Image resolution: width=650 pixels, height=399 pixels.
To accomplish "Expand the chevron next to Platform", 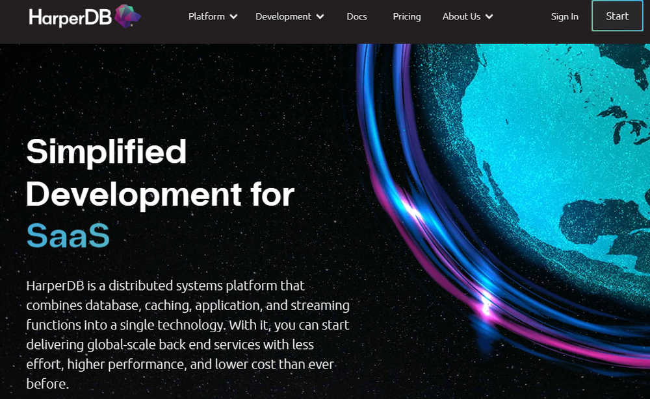I will click(234, 17).
